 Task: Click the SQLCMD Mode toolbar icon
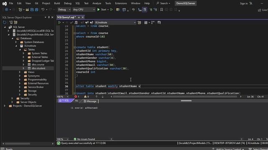point(159,22)
